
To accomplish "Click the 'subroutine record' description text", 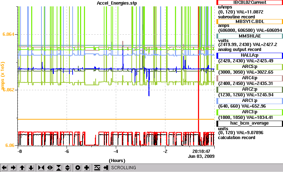I will click(x=237, y=17).
